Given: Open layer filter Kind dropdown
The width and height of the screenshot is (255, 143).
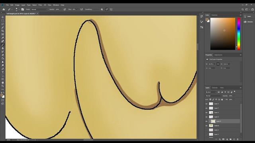Looking at the screenshot, I should [211, 92].
